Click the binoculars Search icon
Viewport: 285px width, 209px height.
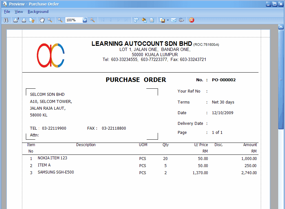(x=6, y=20)
